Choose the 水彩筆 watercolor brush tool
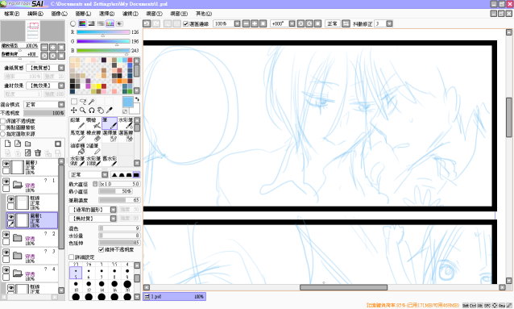Screen dimensions: 514x309 tap(126, 123)
